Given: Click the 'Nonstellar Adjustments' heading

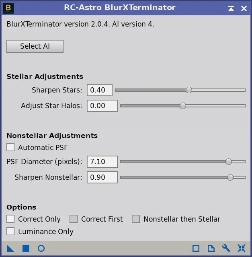Looking at the screenshot, I should pos(52,136).
